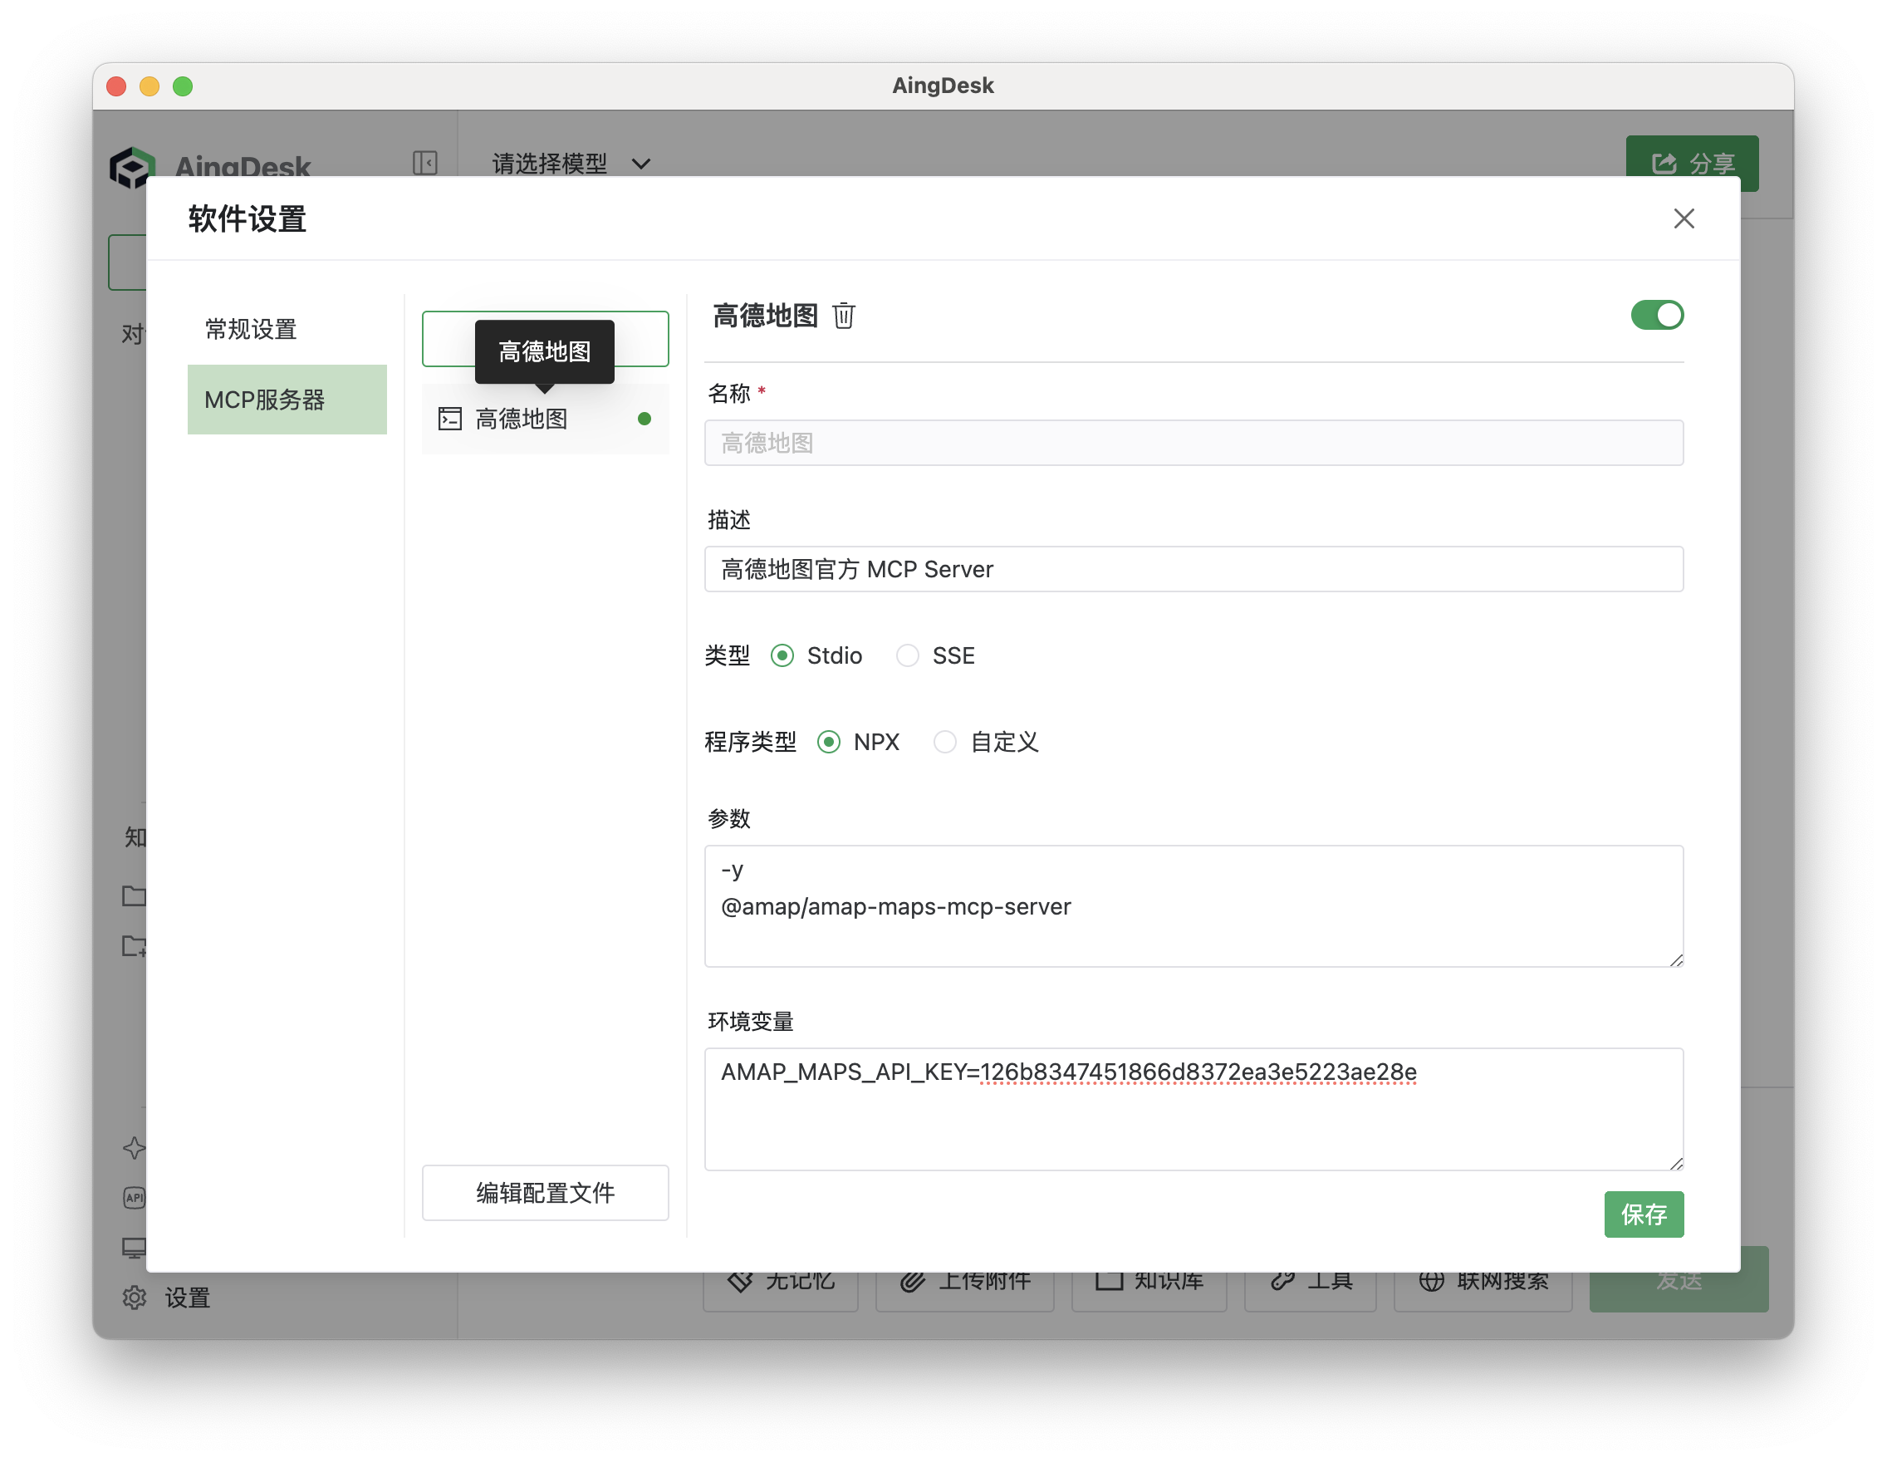Viewport: 1887px width, 1462px height.
Task: Click the AingDesk logo icon
Action: 132,164
